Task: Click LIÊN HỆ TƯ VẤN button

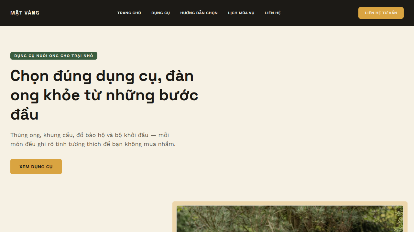Action: pos(381,13)
